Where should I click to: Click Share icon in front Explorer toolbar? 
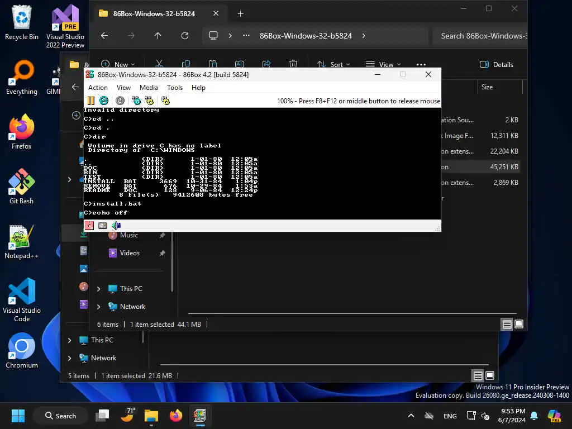(x=266, y=64)
